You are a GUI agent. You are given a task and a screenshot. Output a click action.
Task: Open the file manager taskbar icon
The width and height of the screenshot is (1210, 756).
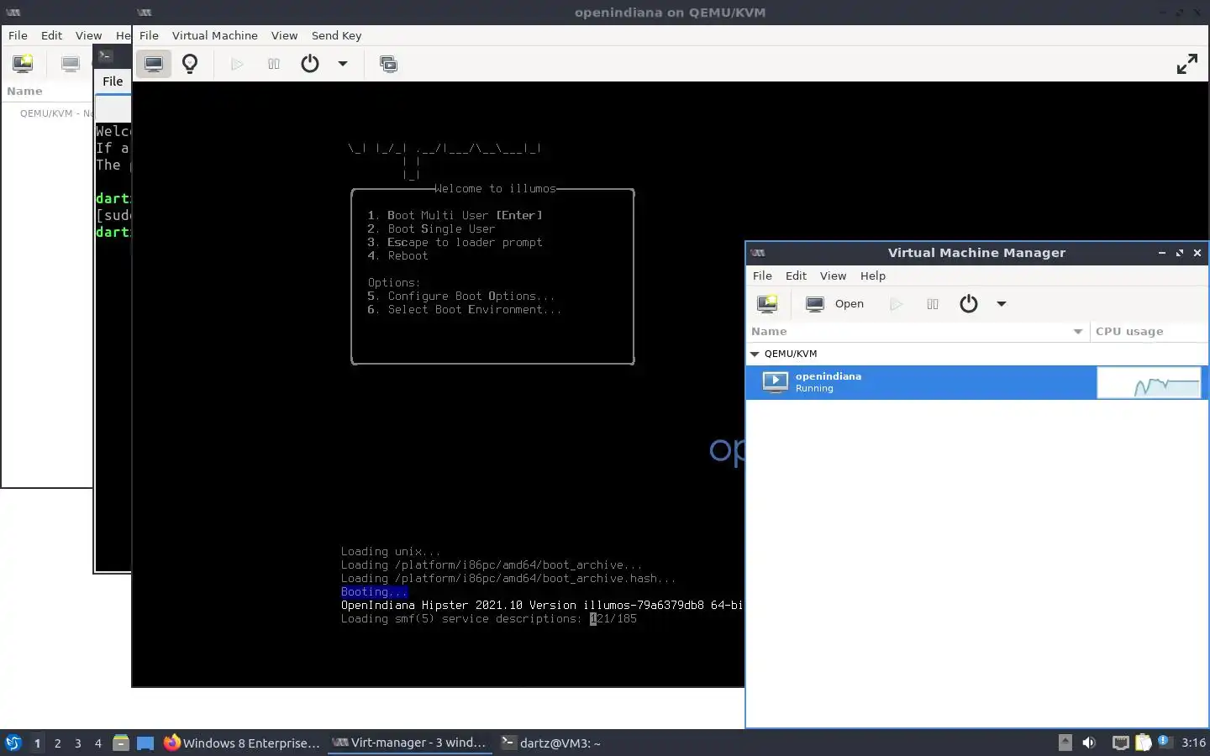tap(121, 743)
